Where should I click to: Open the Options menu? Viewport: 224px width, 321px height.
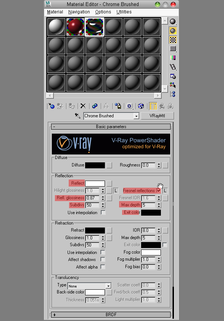103,12
